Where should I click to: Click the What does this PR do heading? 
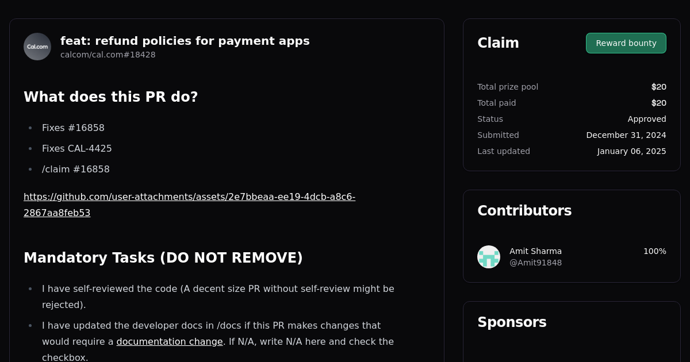pyautogui.click(x=111, y=97)
